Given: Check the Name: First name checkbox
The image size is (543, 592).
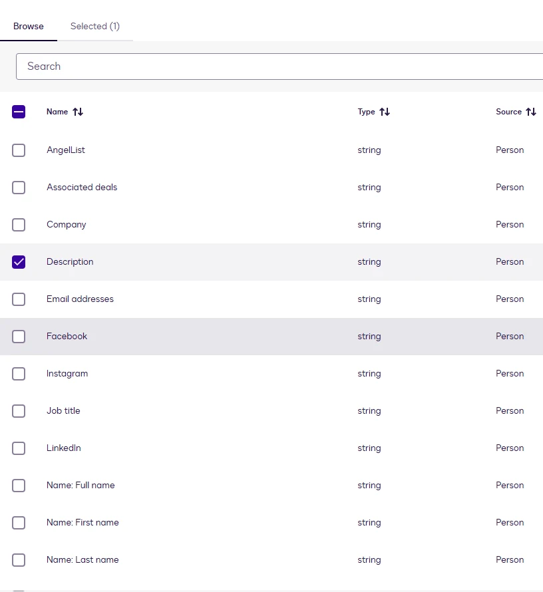Looking at the screenshot, I should click(19, 523).
